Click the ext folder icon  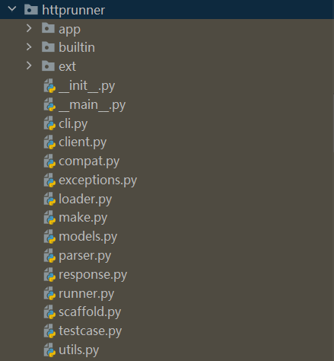(48, 65)
